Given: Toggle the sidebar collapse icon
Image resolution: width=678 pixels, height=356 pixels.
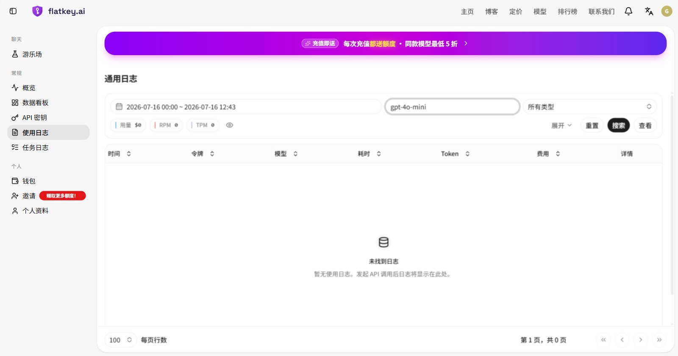Looking at the screenshot, I should (x=13, y=11).
